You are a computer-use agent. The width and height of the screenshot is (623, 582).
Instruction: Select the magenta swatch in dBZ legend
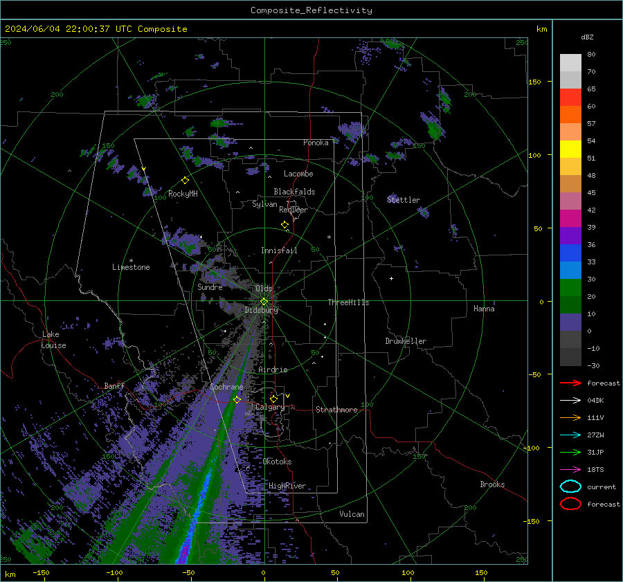(570, 218)
